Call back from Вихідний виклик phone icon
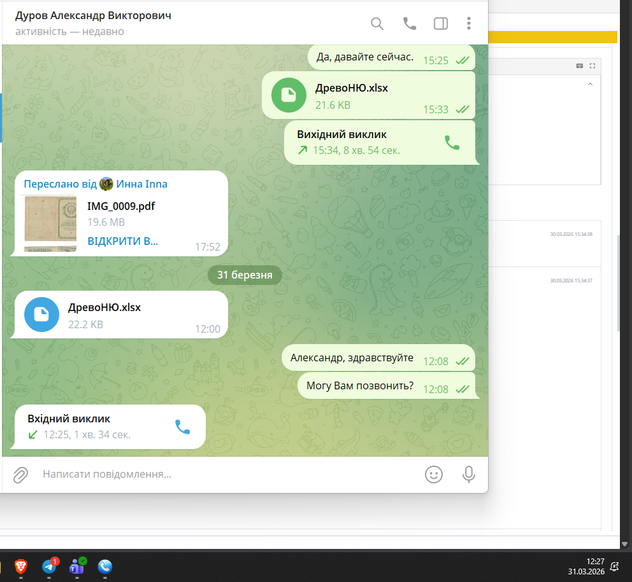 [x=452, y=142]
